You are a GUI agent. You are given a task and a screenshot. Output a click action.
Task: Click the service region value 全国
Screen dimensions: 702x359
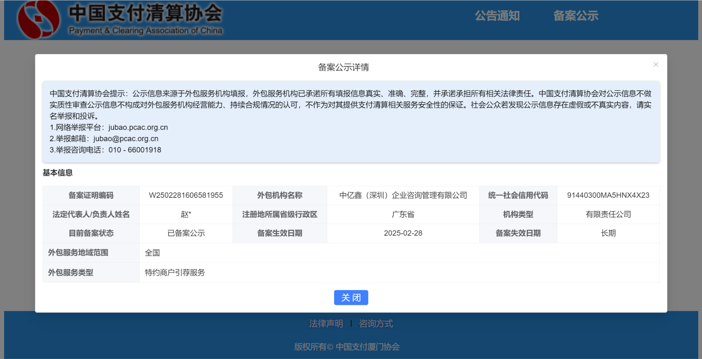pos(152,253)
